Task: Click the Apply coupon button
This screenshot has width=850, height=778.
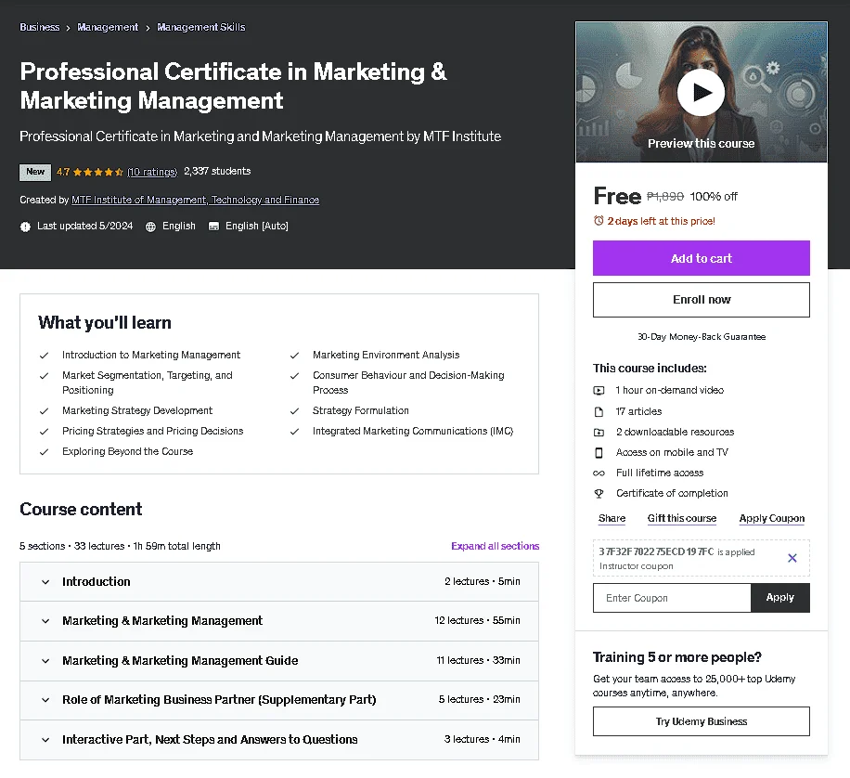Action: pyautogui.click(x=780, y=597)
